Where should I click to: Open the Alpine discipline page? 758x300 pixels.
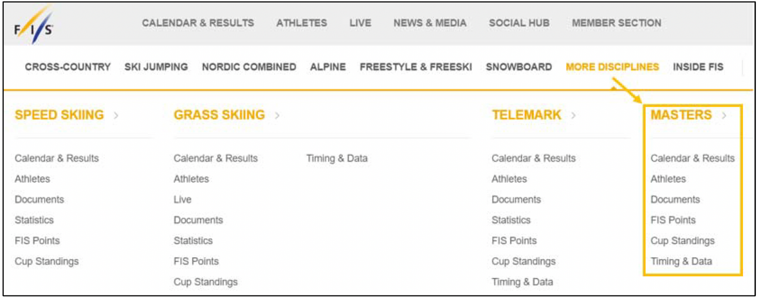click(327, 67)
